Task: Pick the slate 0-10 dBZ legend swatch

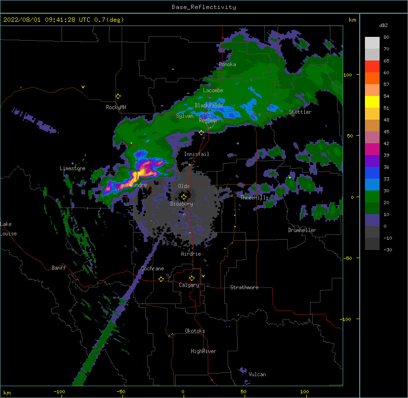Action: (x=372, y=220)
